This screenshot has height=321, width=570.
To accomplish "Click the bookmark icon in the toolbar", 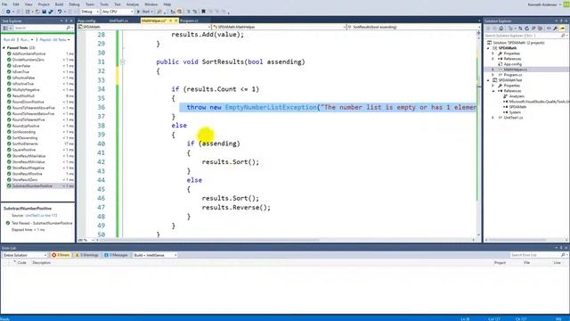I will [204, 12].
